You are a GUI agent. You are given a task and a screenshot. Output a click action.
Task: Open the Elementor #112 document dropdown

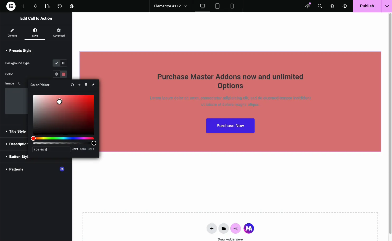pyautogui.click(x=170, y=6)
